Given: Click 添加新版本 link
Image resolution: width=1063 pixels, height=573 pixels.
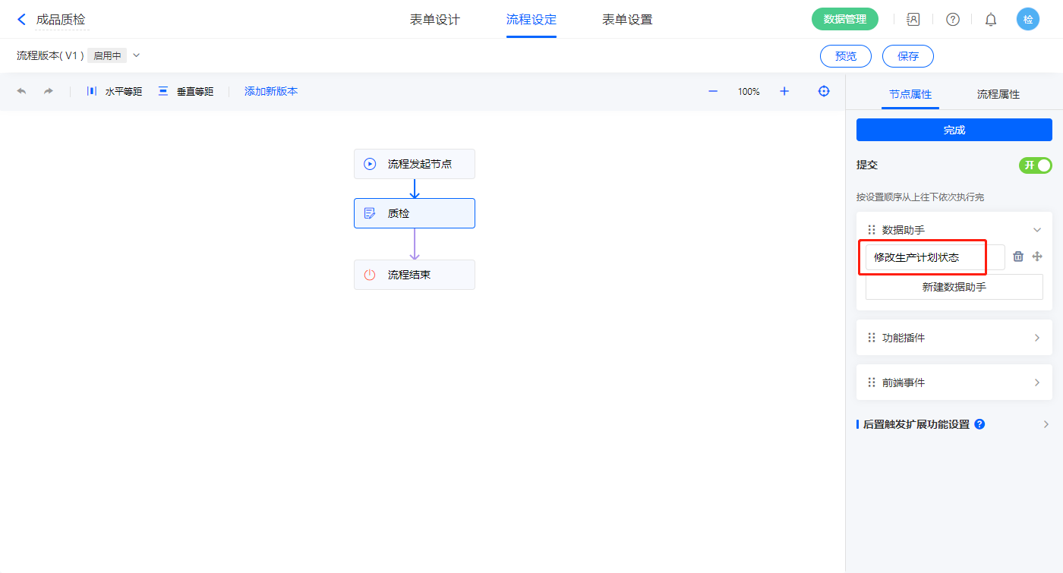Looking at the screenshot, I should [x=271, y=91].
